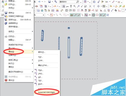Expand the Close (关闭) submenu

(x=19, y=8)
